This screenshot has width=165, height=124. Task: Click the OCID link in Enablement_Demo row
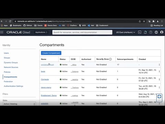point(74,95)
